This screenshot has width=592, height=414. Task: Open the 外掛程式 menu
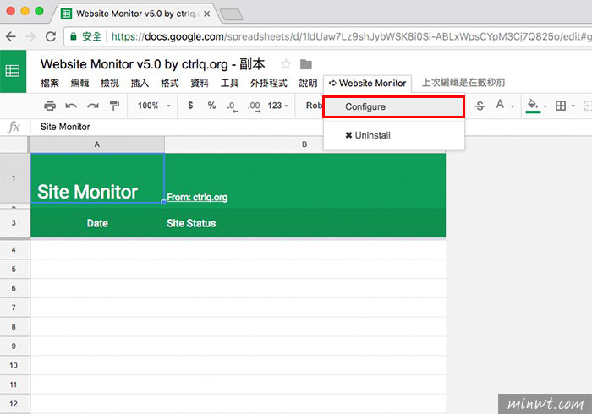coord(268,83)
